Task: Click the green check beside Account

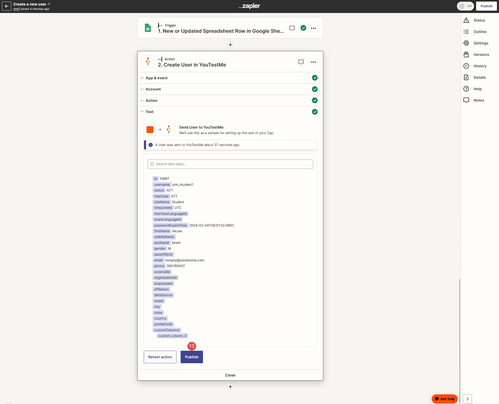Action: (x=315, y=89)
